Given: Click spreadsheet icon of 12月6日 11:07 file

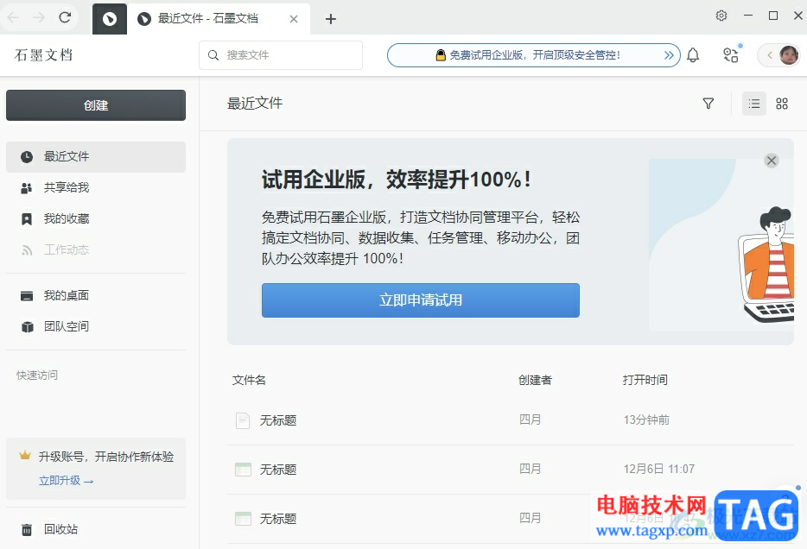Looking at the screenshot, I should pyautogui.click(x=243, y=470).
